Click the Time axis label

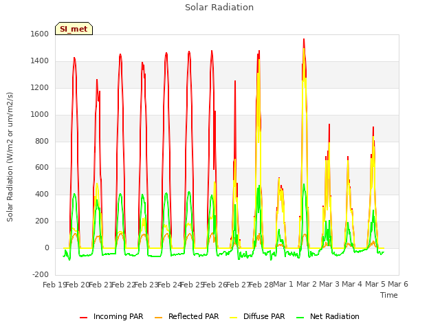[x=389, y=295]
